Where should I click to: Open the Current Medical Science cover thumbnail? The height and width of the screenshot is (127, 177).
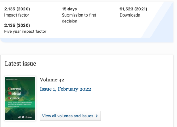point(20,98)
